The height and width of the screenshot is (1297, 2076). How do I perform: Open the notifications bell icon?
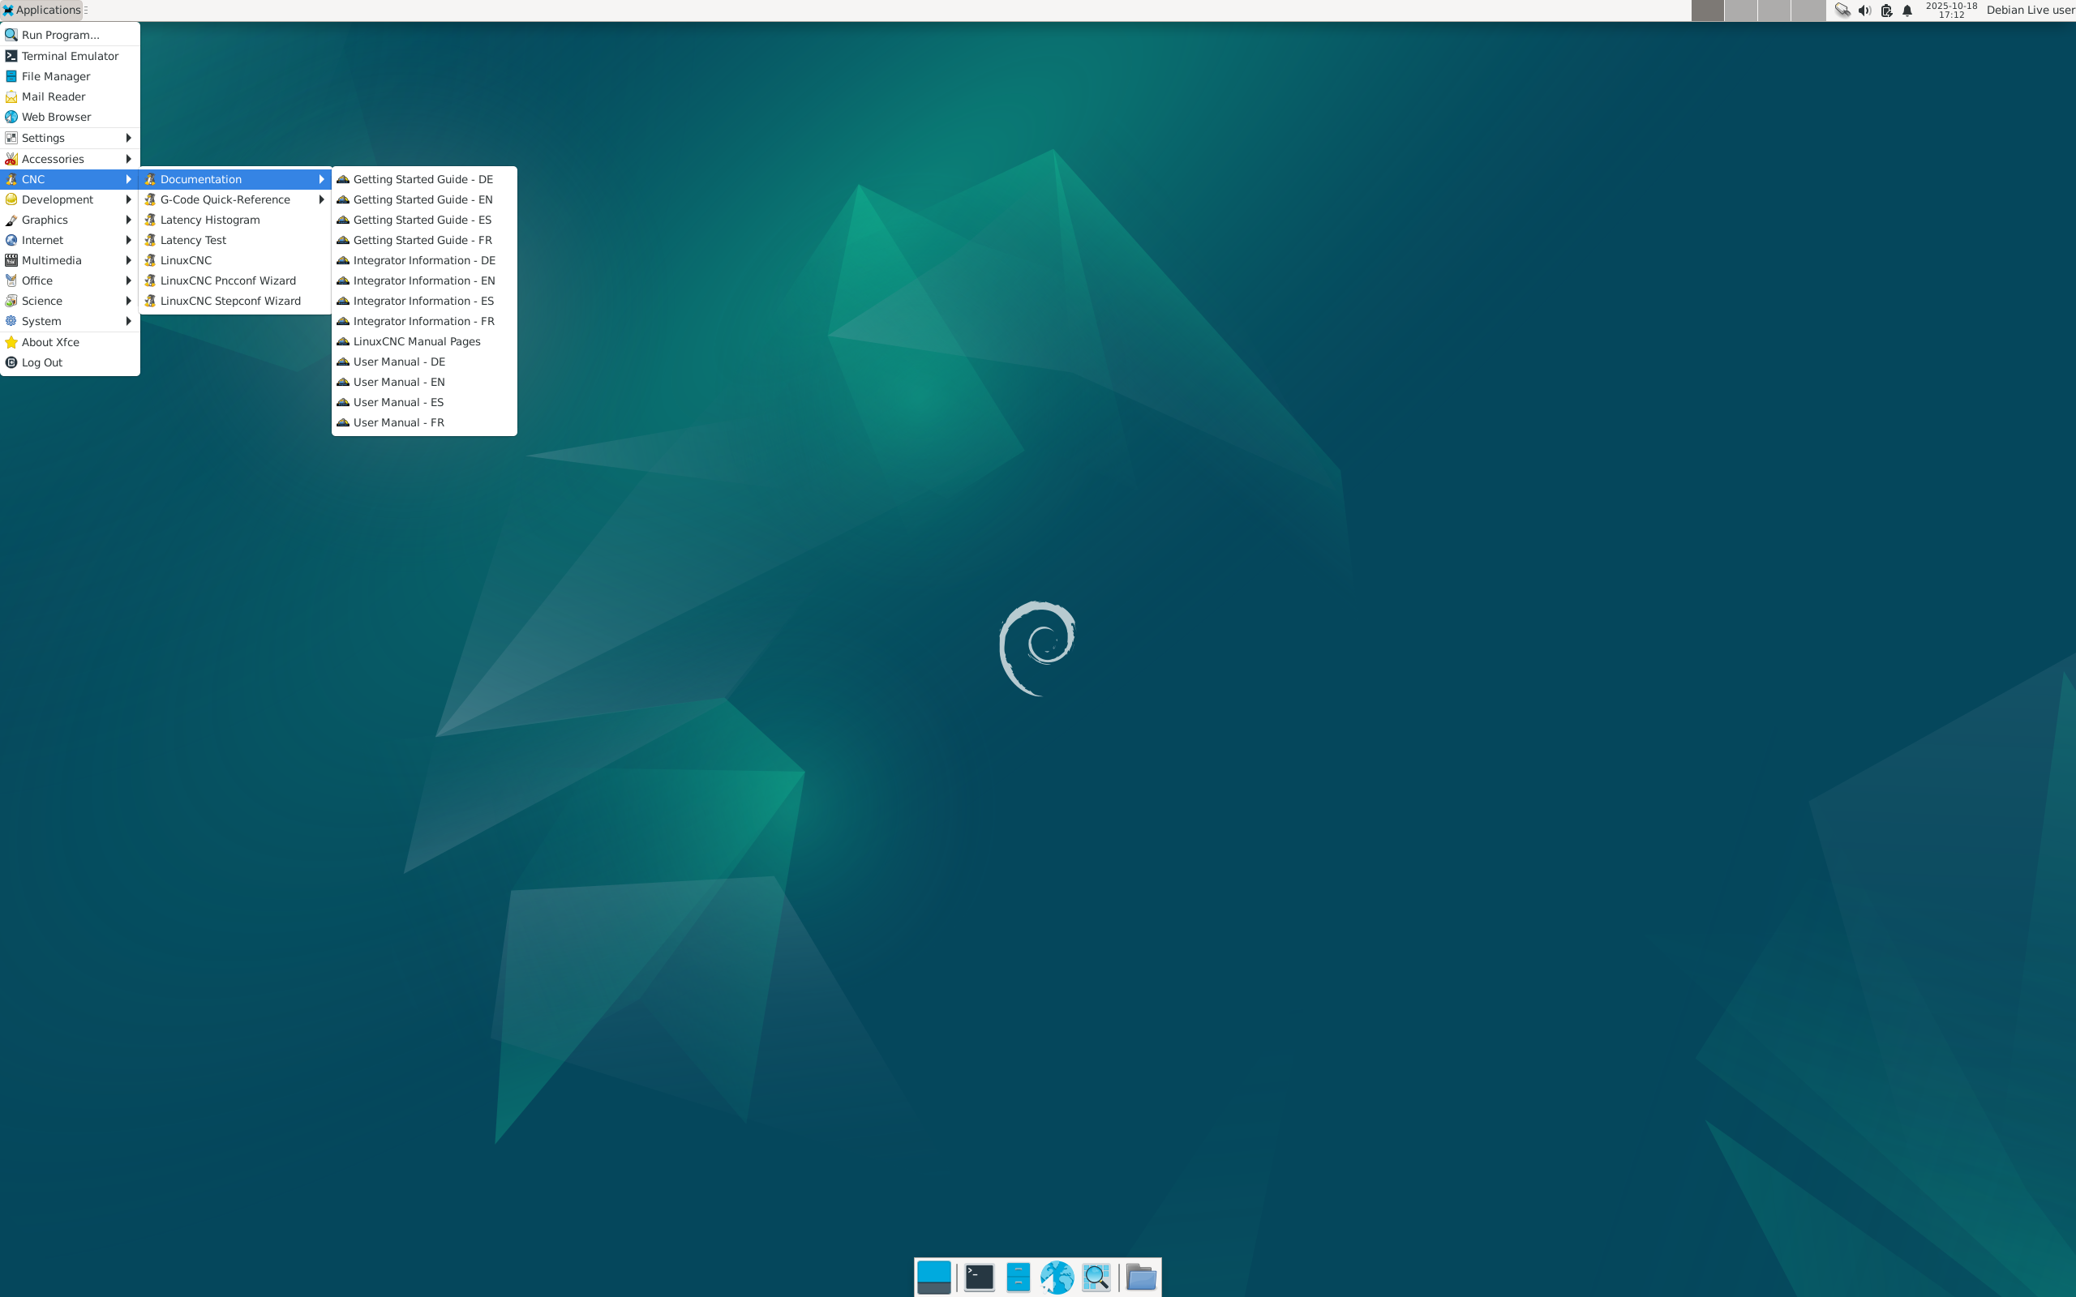point(1907,11)
